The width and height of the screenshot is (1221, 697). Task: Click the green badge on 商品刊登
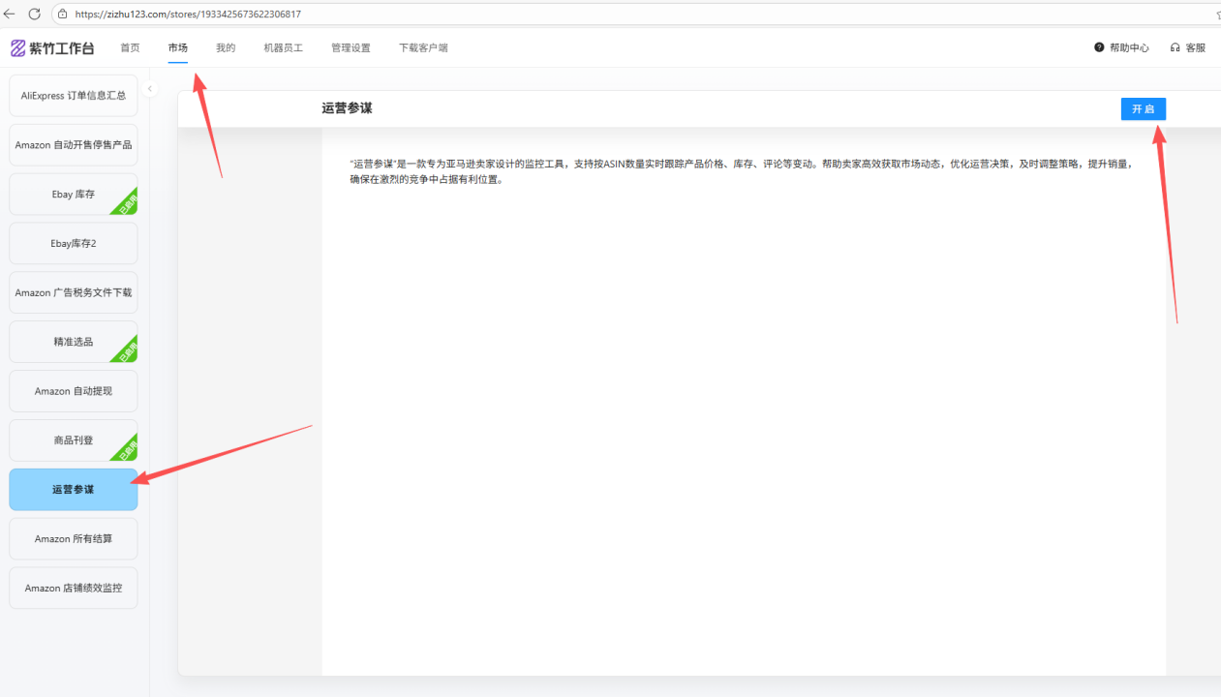coord(125,448)
